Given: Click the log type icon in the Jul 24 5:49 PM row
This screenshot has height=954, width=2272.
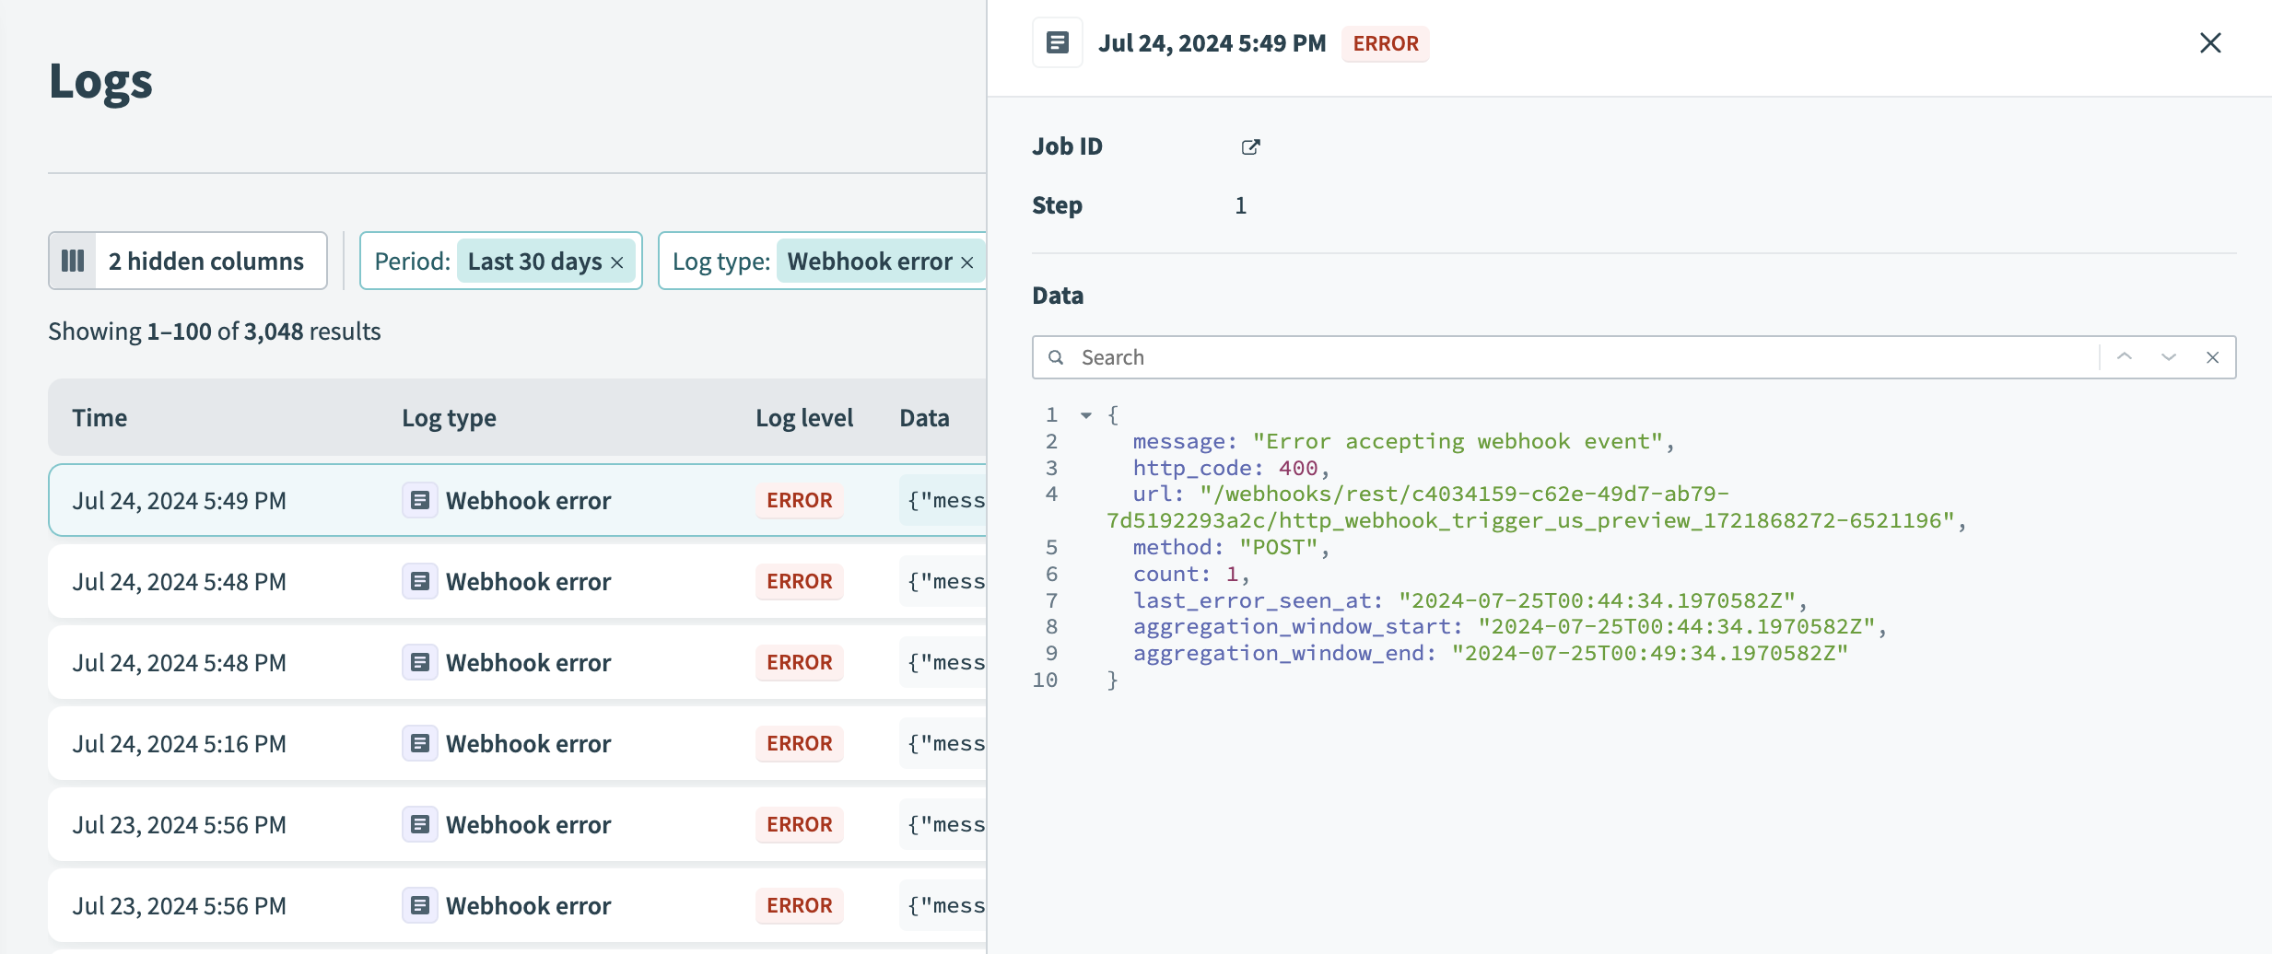Looking at the screenshot, I should (x=419, y=500).
